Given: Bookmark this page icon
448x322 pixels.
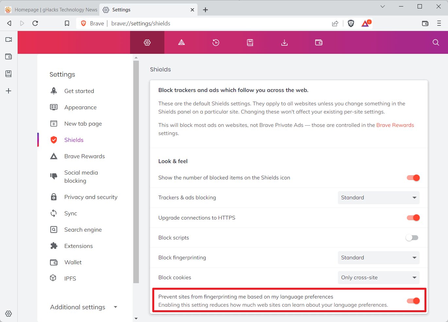Looking at the screenshot, I should [67, 23].
